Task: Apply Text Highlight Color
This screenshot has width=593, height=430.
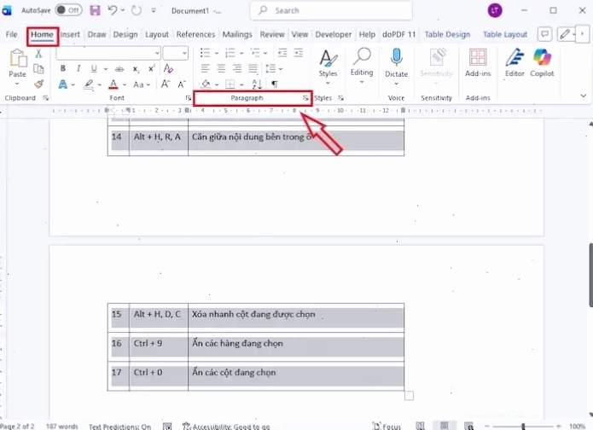Action: (x=89, y=84)
